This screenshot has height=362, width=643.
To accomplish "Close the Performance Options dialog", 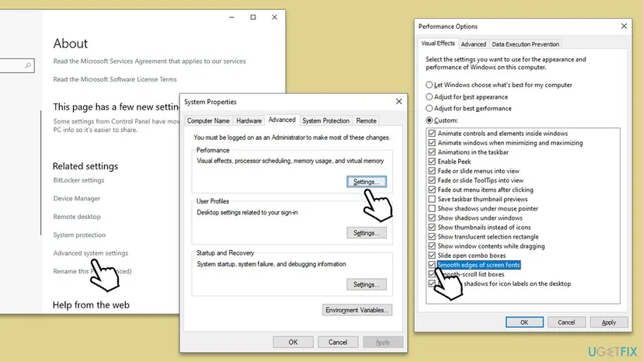I will [624, 26].
